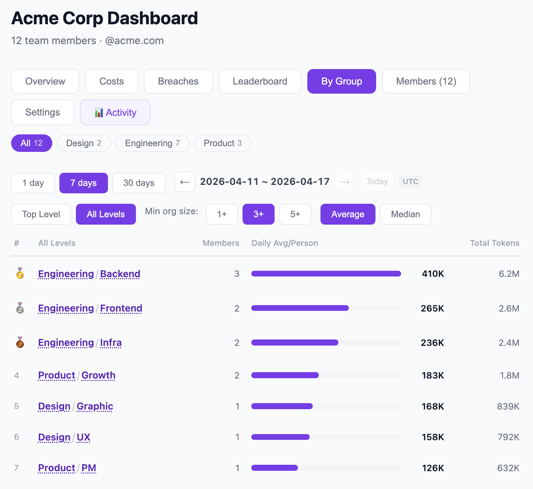Click the bronze medal icon for Infra
Screen dimensions: 533x489
pyautogui.click(x=20, y=342)
